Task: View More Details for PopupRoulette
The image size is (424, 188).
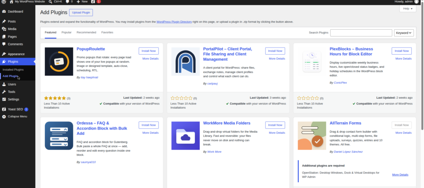Action: coord(151,59)
